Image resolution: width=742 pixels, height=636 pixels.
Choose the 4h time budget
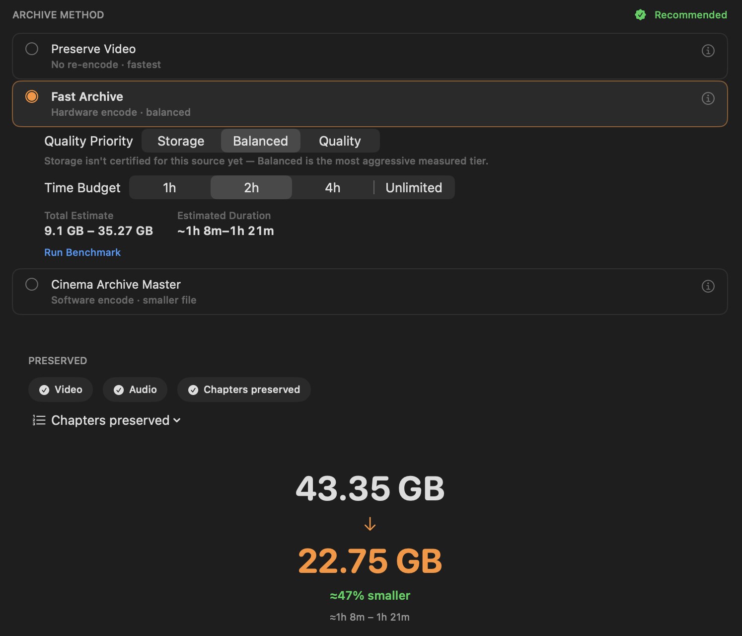(333, 188)
